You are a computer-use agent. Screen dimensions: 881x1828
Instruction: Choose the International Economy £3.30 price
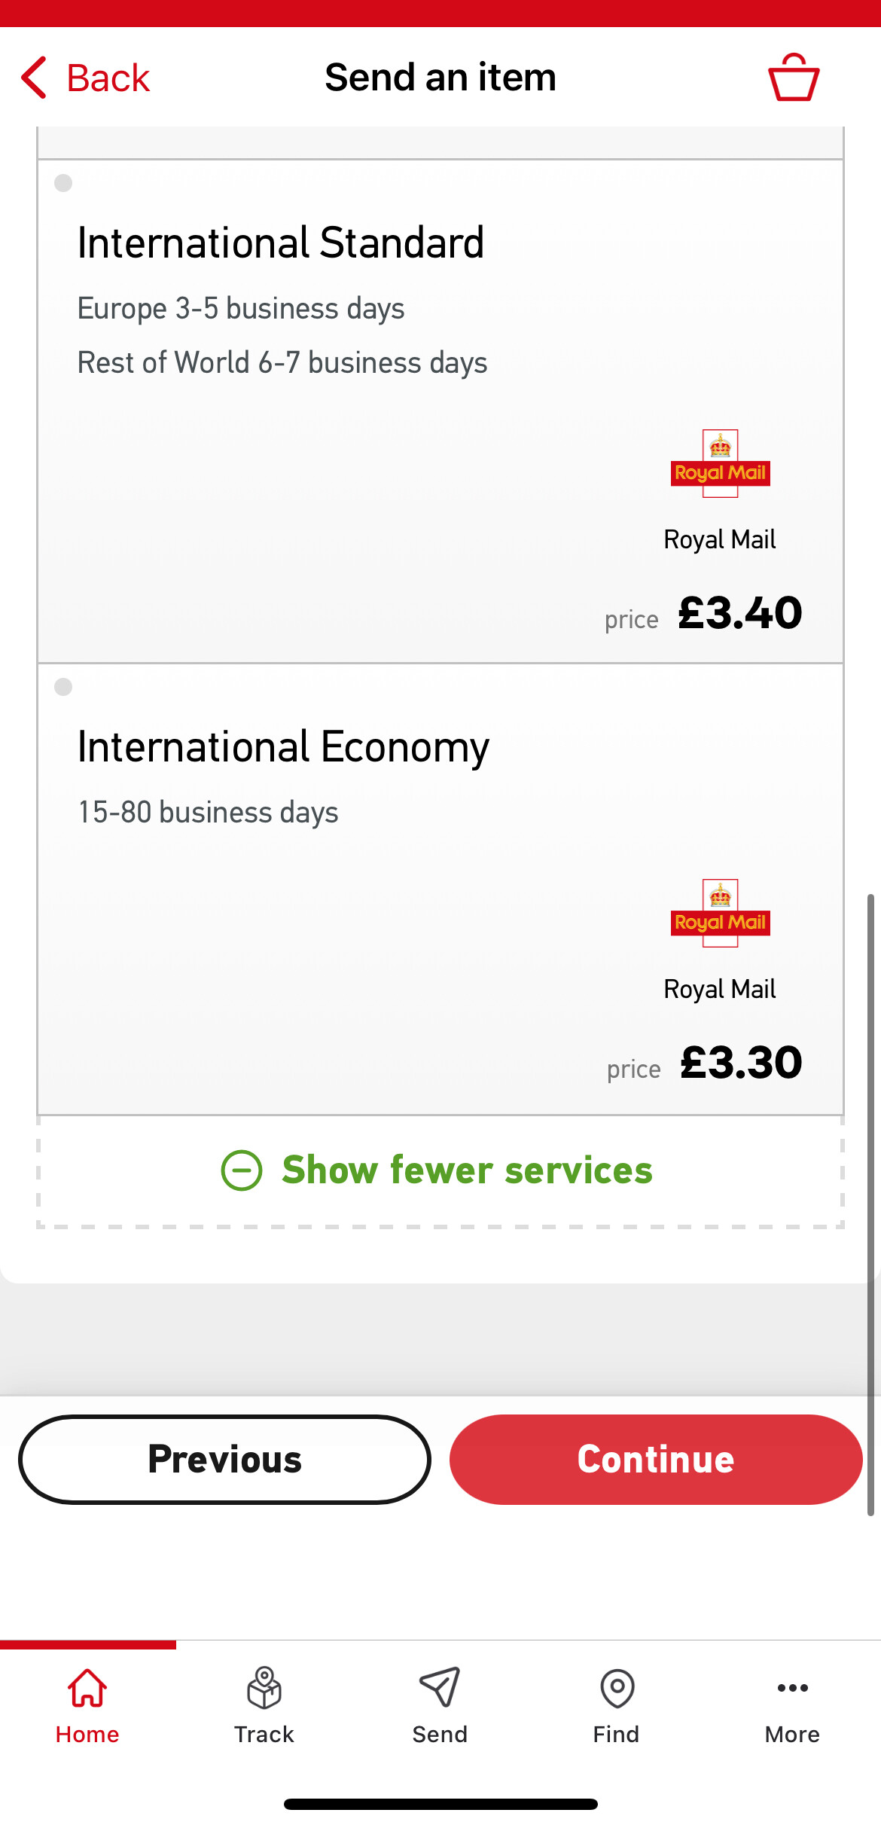(x=741, y=1063)
